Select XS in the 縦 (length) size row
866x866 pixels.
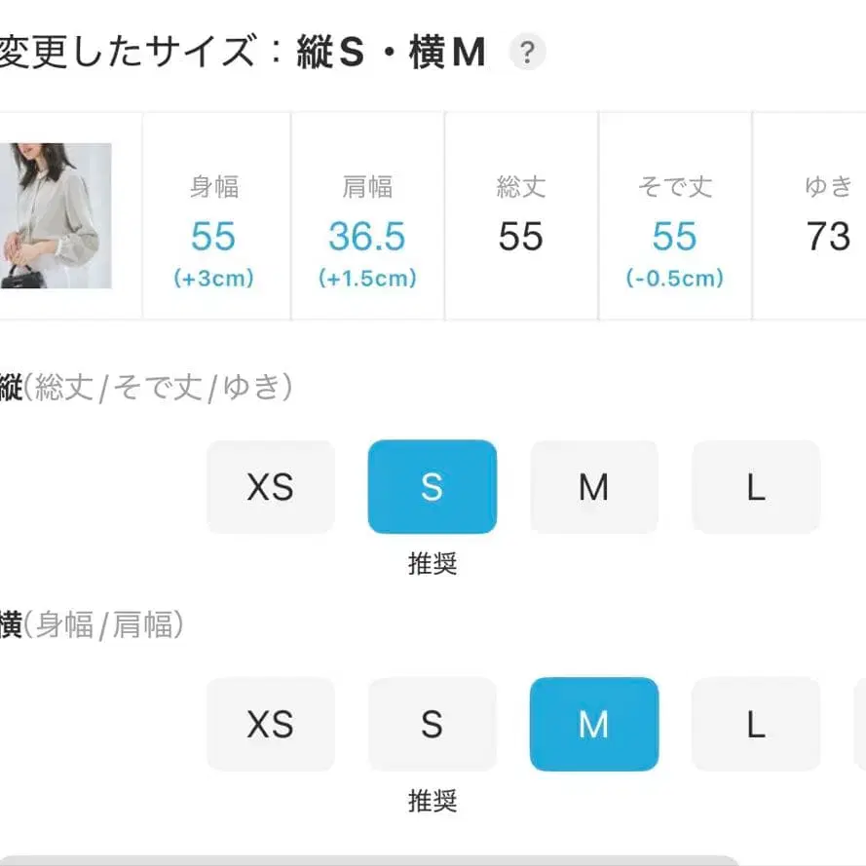click(270, 487)
